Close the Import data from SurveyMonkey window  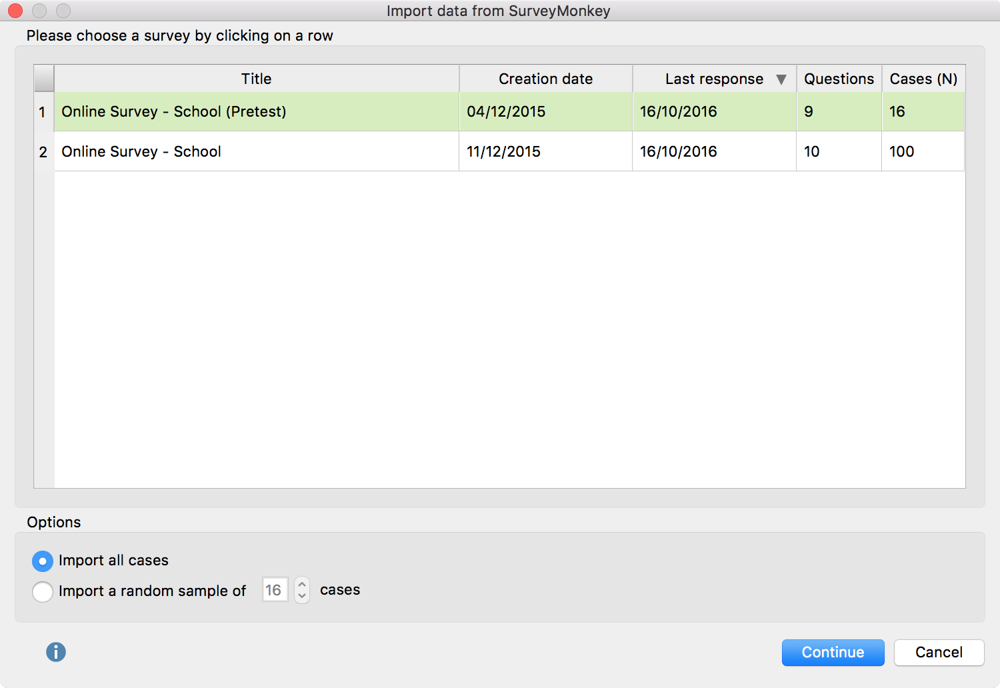(15, 11)
